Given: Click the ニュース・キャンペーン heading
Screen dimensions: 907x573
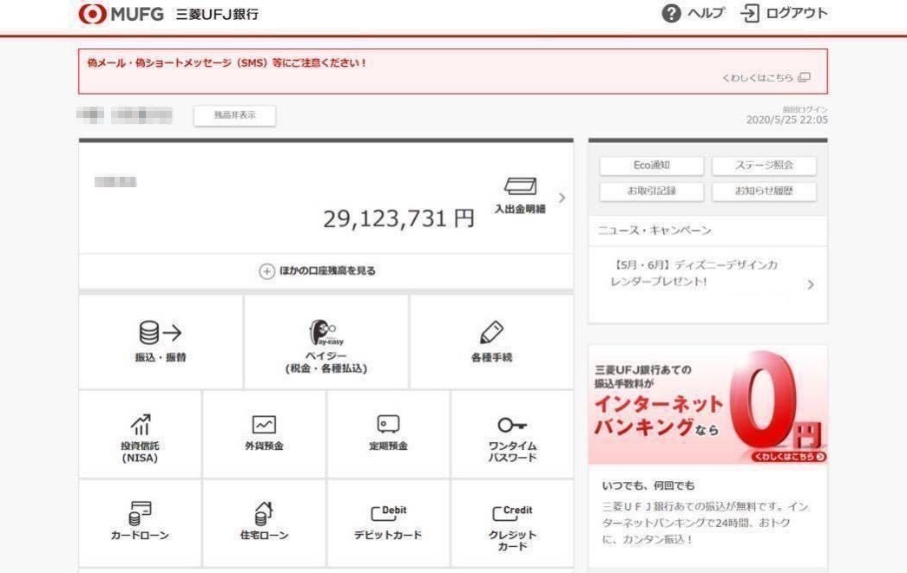Looking at the screenshot, I should coord(654,231).
